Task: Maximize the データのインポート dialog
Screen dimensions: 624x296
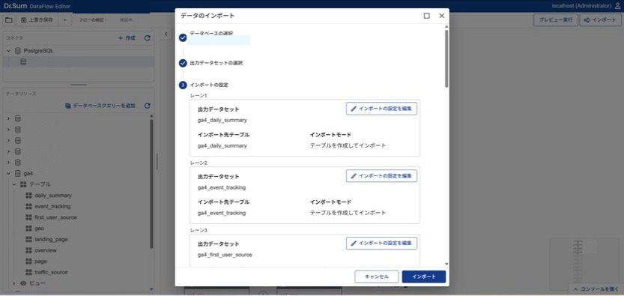Action: tap(427, 16)
